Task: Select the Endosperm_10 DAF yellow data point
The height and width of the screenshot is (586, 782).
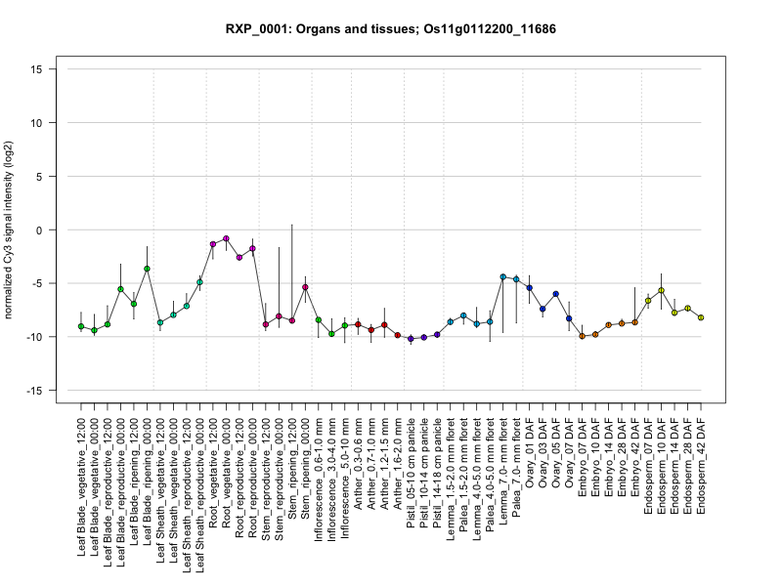Action: pyautogui.click(x=662, y=291)
